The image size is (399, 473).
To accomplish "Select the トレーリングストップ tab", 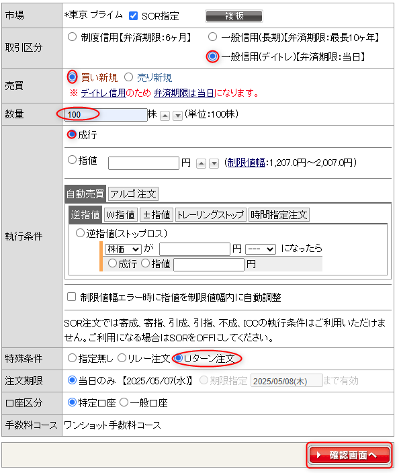I will tap(210, 215).
